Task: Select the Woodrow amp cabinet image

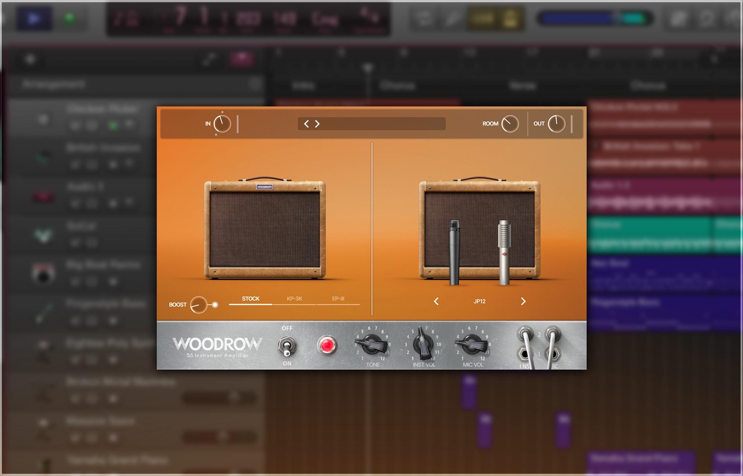Action: click(x=265, y=228)
